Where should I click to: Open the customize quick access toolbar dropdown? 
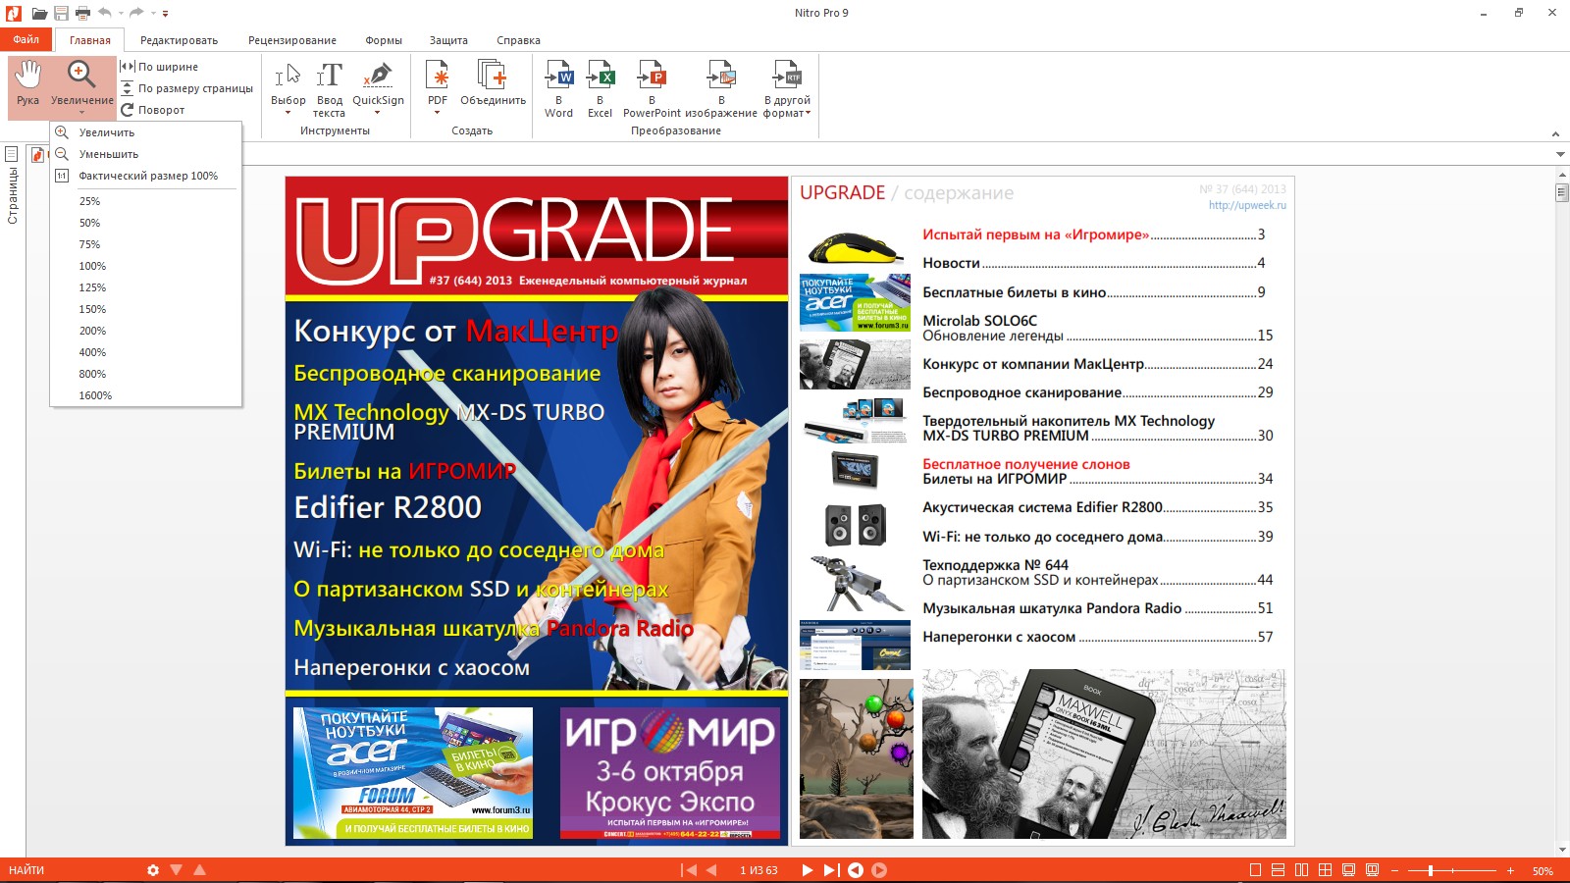[165, 14]
